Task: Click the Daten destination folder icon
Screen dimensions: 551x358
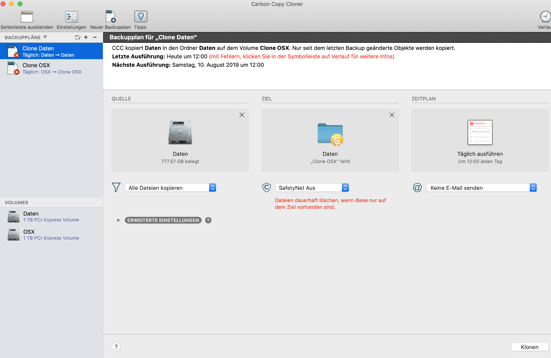Action: coord(330,134)
